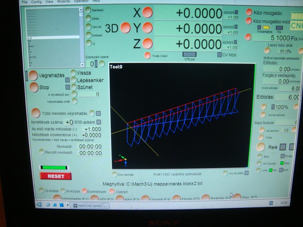Click the Újra tölt reload button
Screen dimensions: 303x227
88,27
